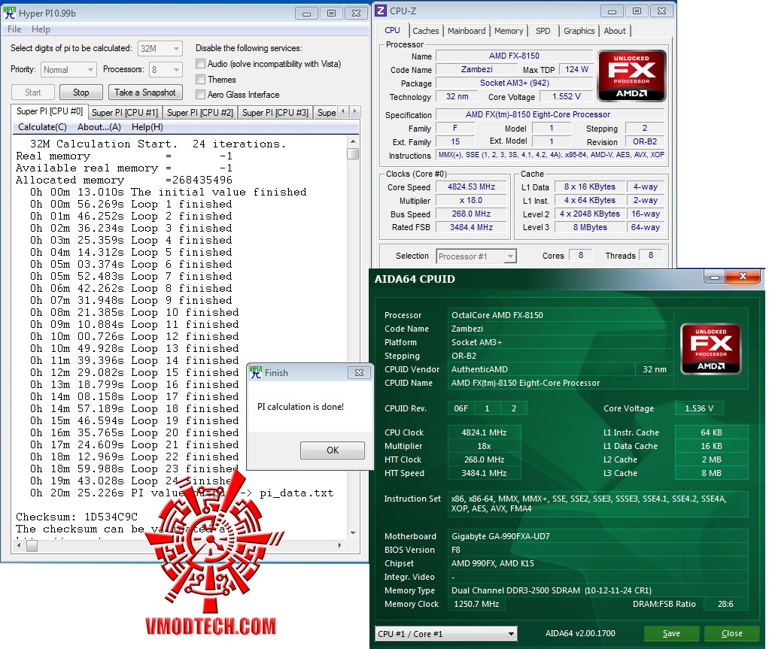The height and width of the screenshot is (649, 769).
Task: Click the Save button in AIDA64 CPUID
Action: tap(671, 633)
